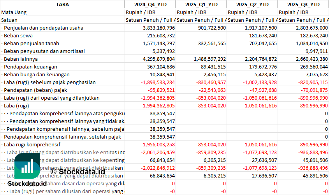Select value -2,061,206,459

tap(158, 152)
